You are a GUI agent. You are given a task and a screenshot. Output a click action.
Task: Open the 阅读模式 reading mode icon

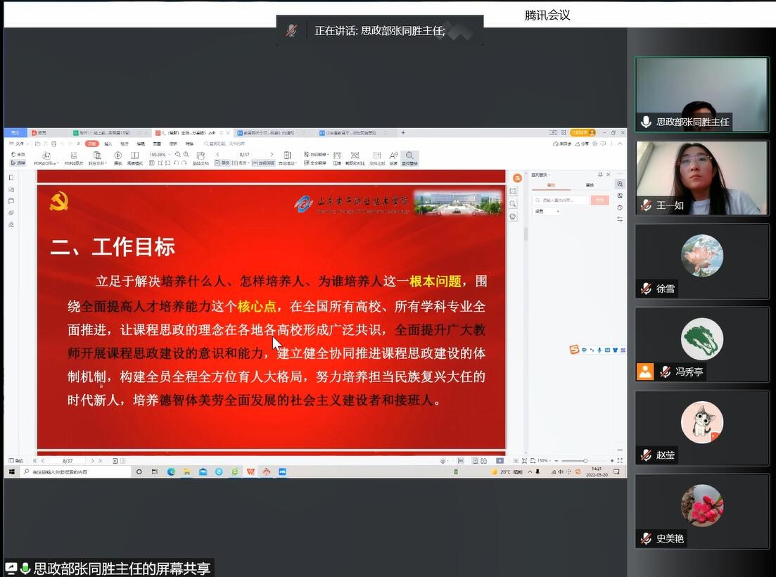pyautogui.click(x=134, y=156)
